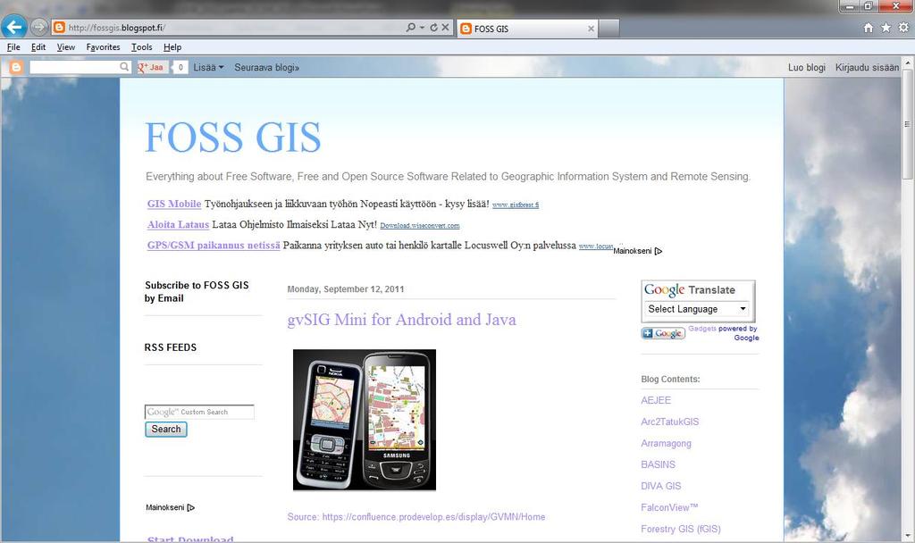Click the gvSIG Mini phones image
This screenshot has width=915, height=543.
(x=365, y=420)
